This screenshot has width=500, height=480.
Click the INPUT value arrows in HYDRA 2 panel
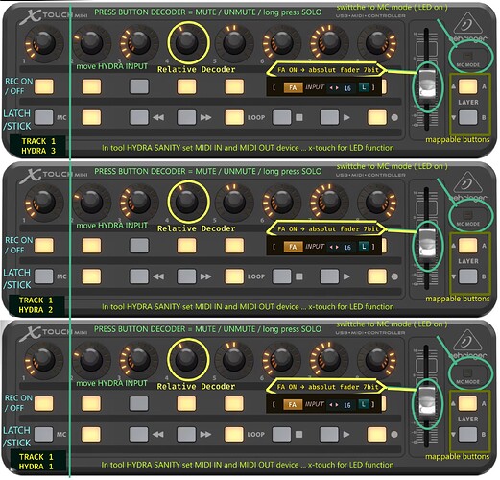tap(334, 247)
